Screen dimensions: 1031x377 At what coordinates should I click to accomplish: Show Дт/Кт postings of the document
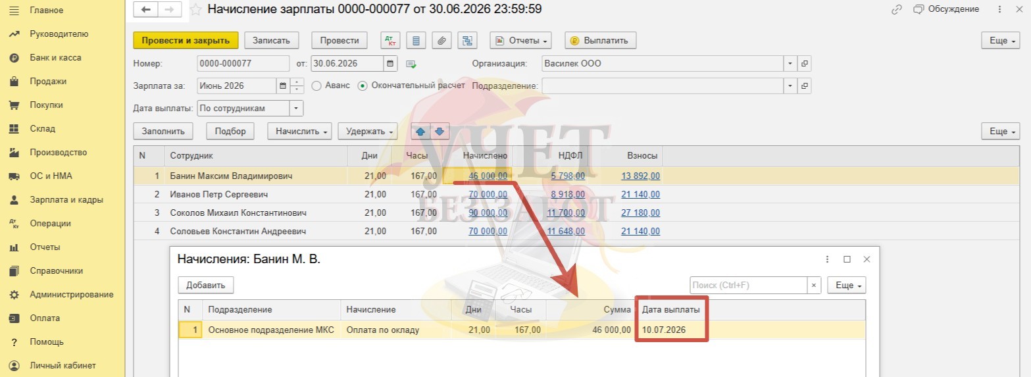pyautogui.click(x=391, y=40)
